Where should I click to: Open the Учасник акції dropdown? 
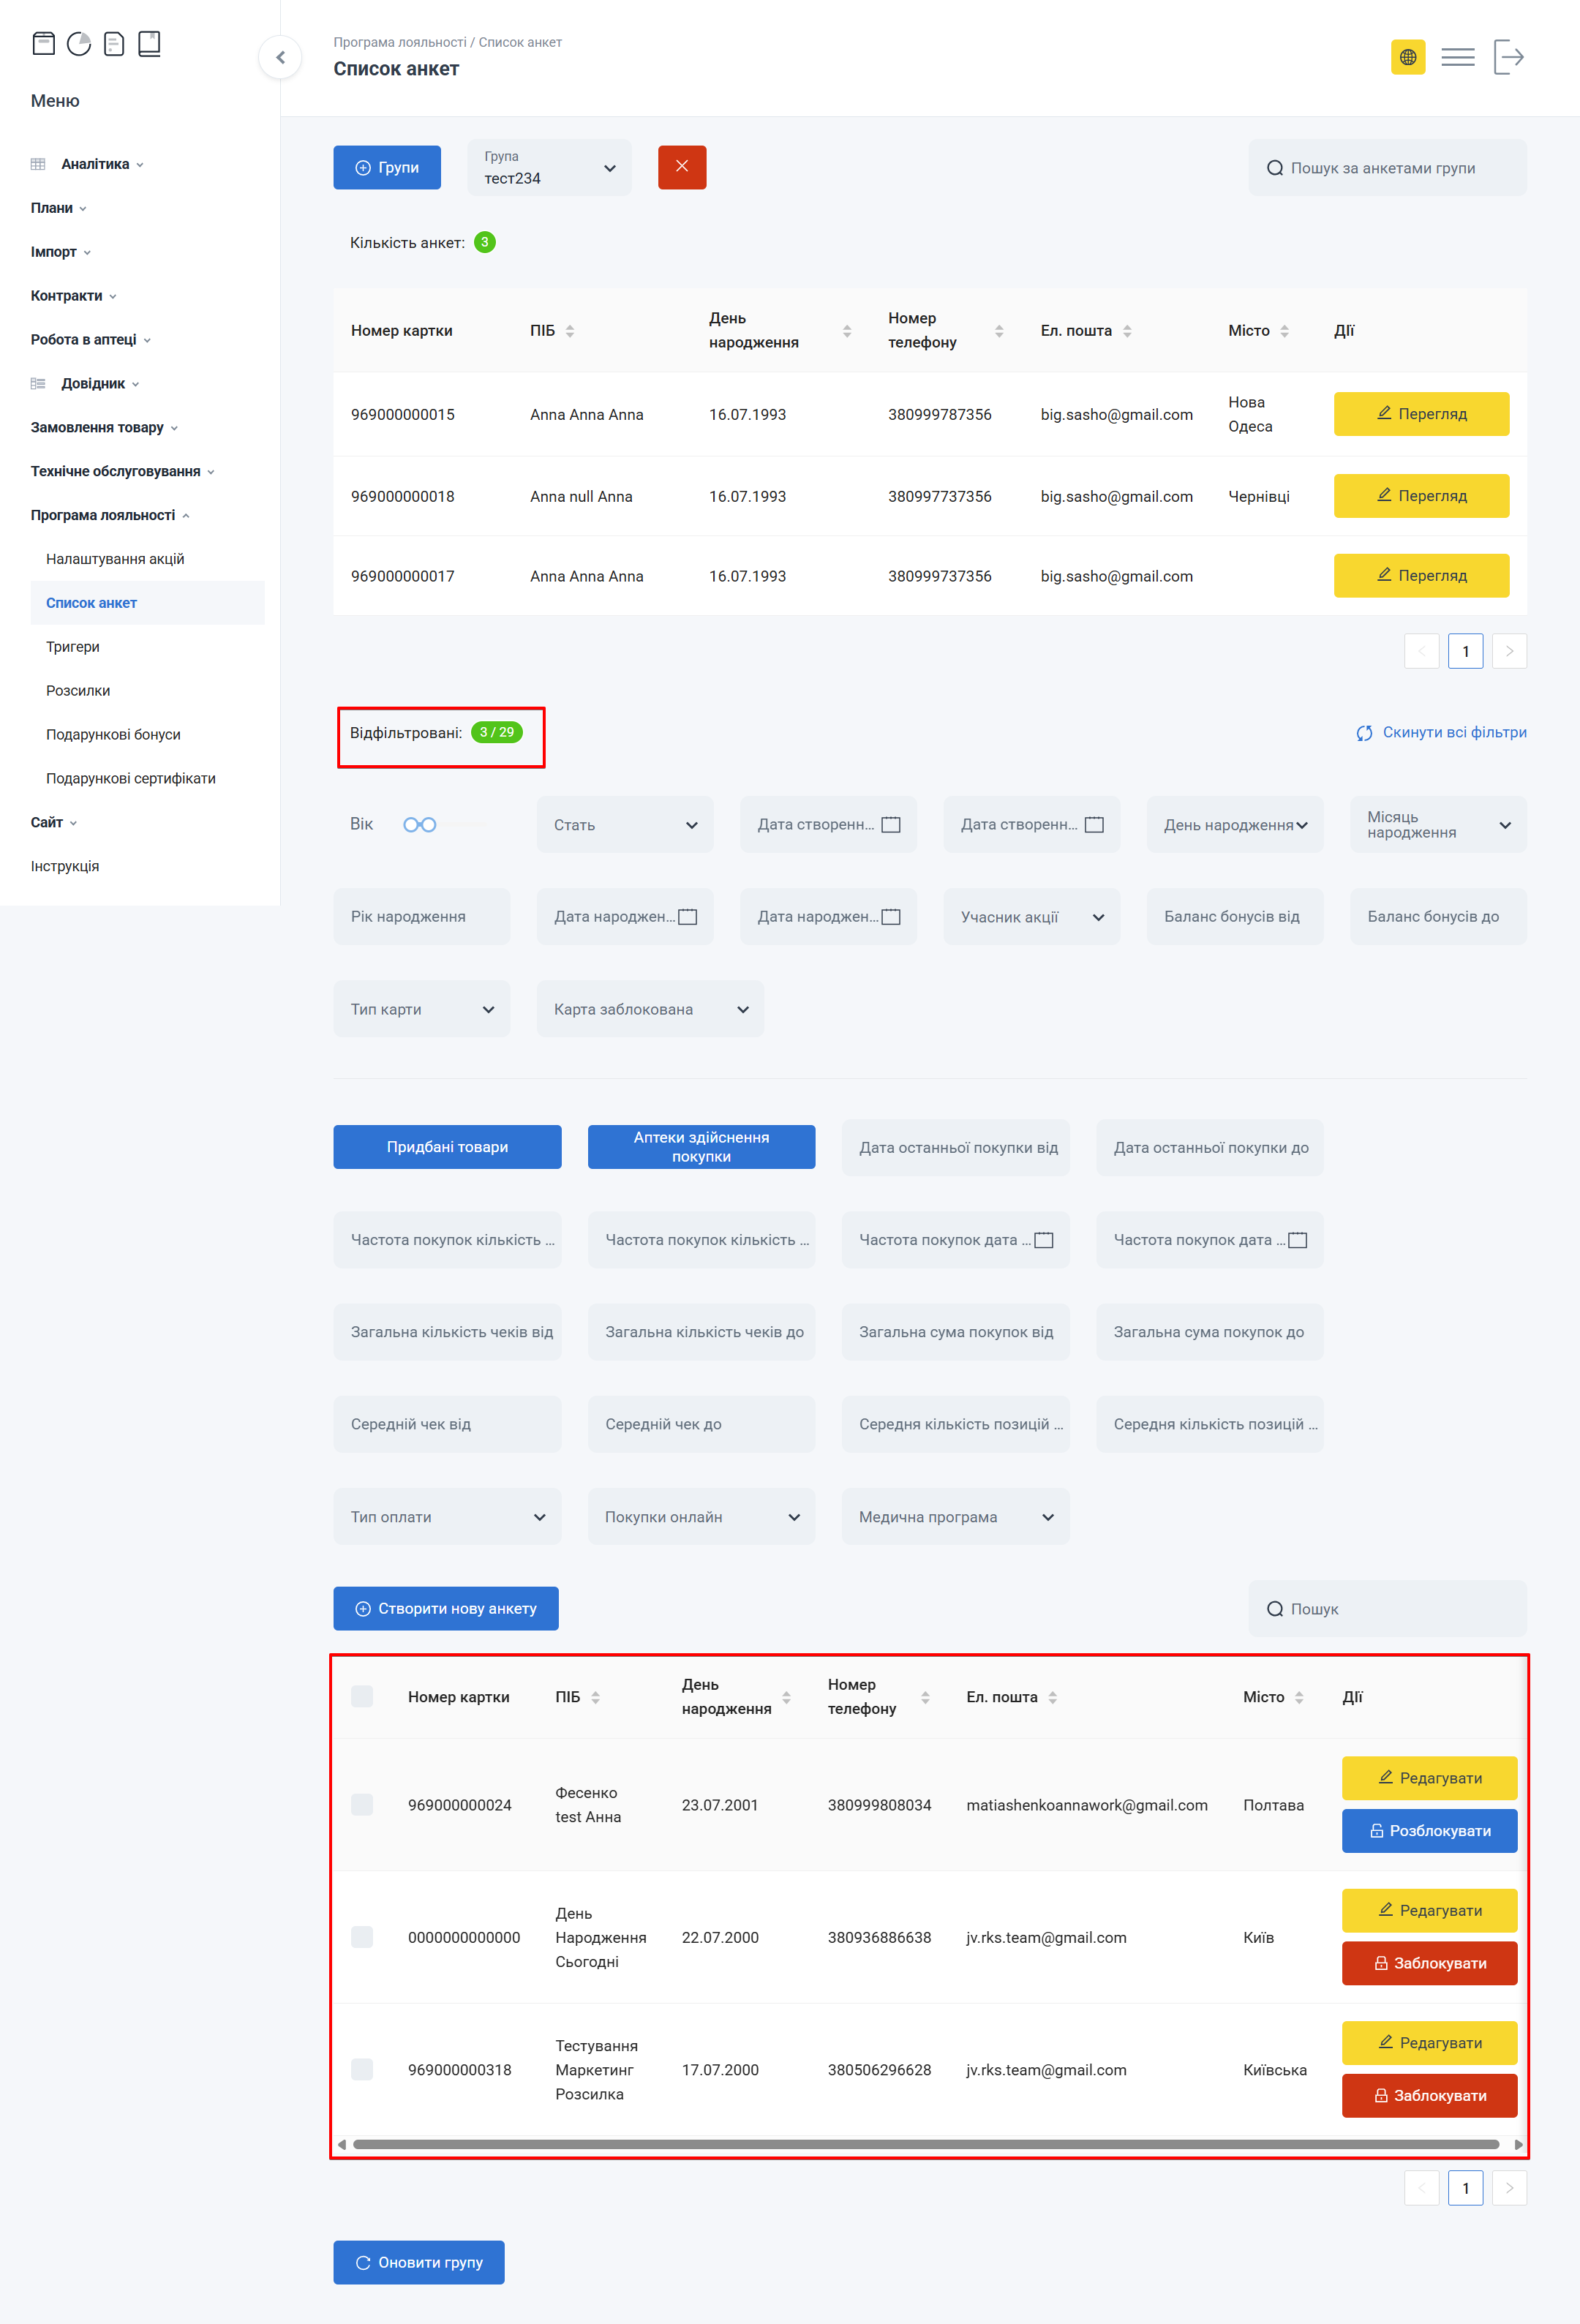tap(1031, 916)
